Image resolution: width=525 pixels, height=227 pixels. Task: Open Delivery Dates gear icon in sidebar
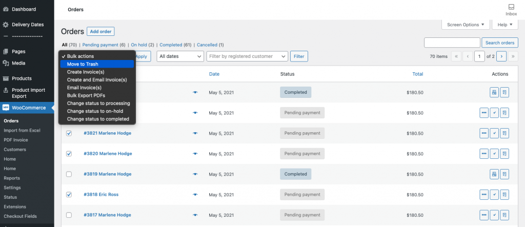click(x=5, y=25)
